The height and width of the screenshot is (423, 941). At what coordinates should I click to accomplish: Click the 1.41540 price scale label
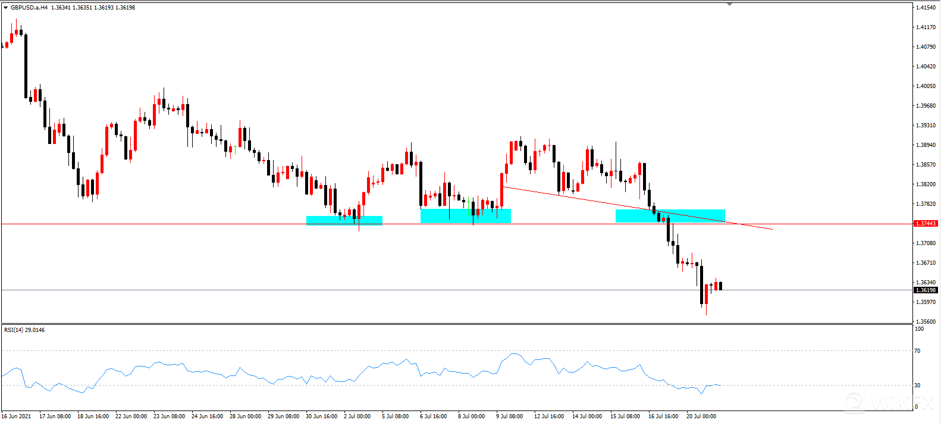point(926,8)
